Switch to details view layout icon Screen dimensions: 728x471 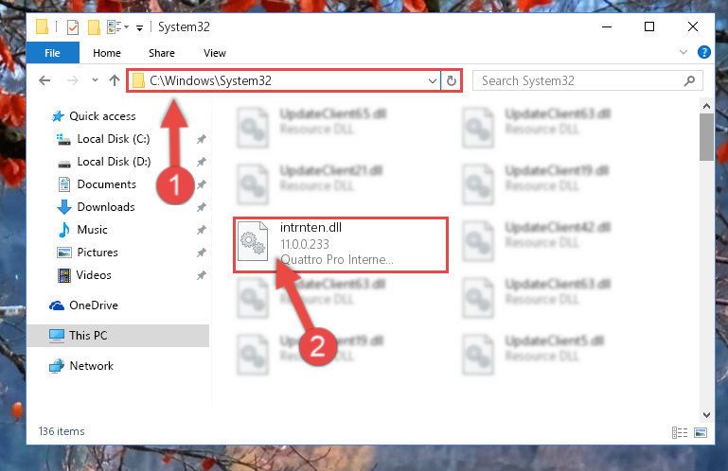[680, 432]
